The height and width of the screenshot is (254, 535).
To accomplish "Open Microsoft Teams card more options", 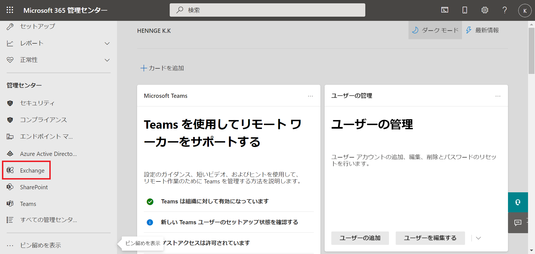I will [x=310, y=96].
